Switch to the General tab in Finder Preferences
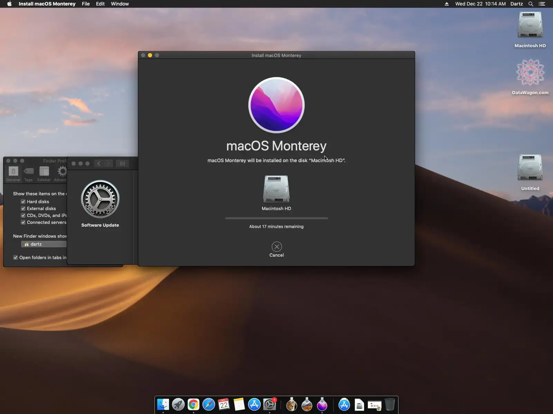 click(13, 174)
